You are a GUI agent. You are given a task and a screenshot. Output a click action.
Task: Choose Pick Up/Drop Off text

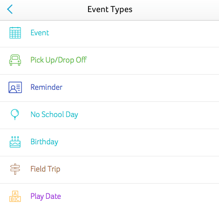point(59,60)
